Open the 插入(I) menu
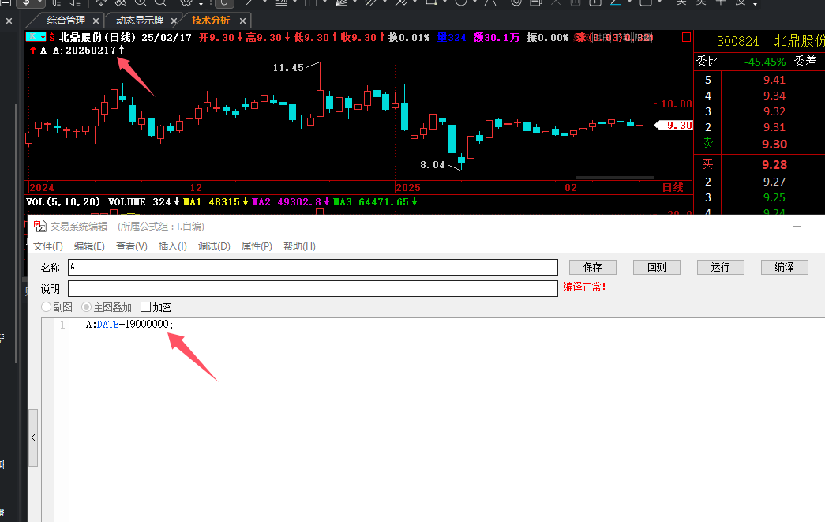 tap(173, 246)
